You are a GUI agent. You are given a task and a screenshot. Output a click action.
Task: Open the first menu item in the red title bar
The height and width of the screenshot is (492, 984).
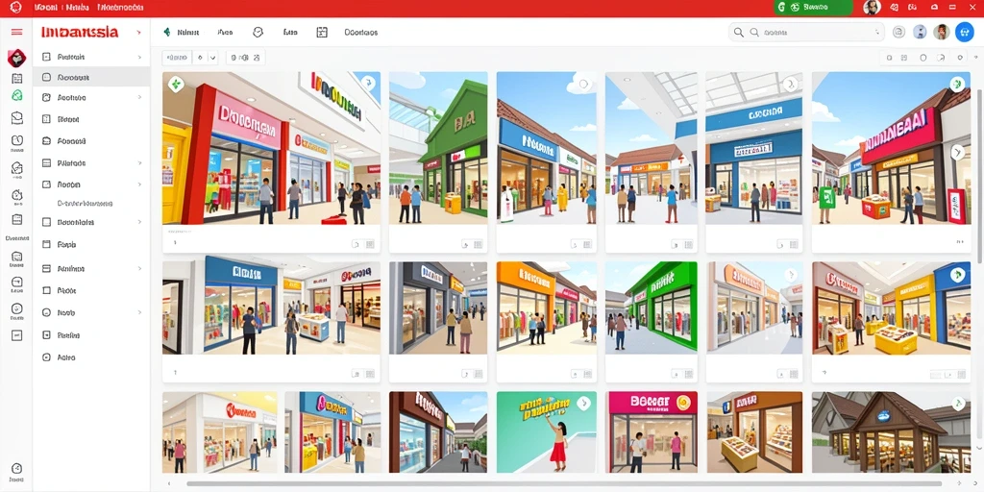(x=46, y=8)
